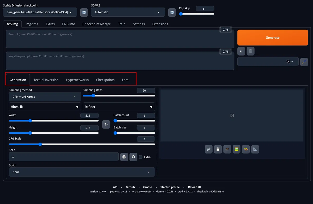Viewport: 313px width, 204px height.
Task: Save image with the floppy disk icon
Action: [218, 149]
